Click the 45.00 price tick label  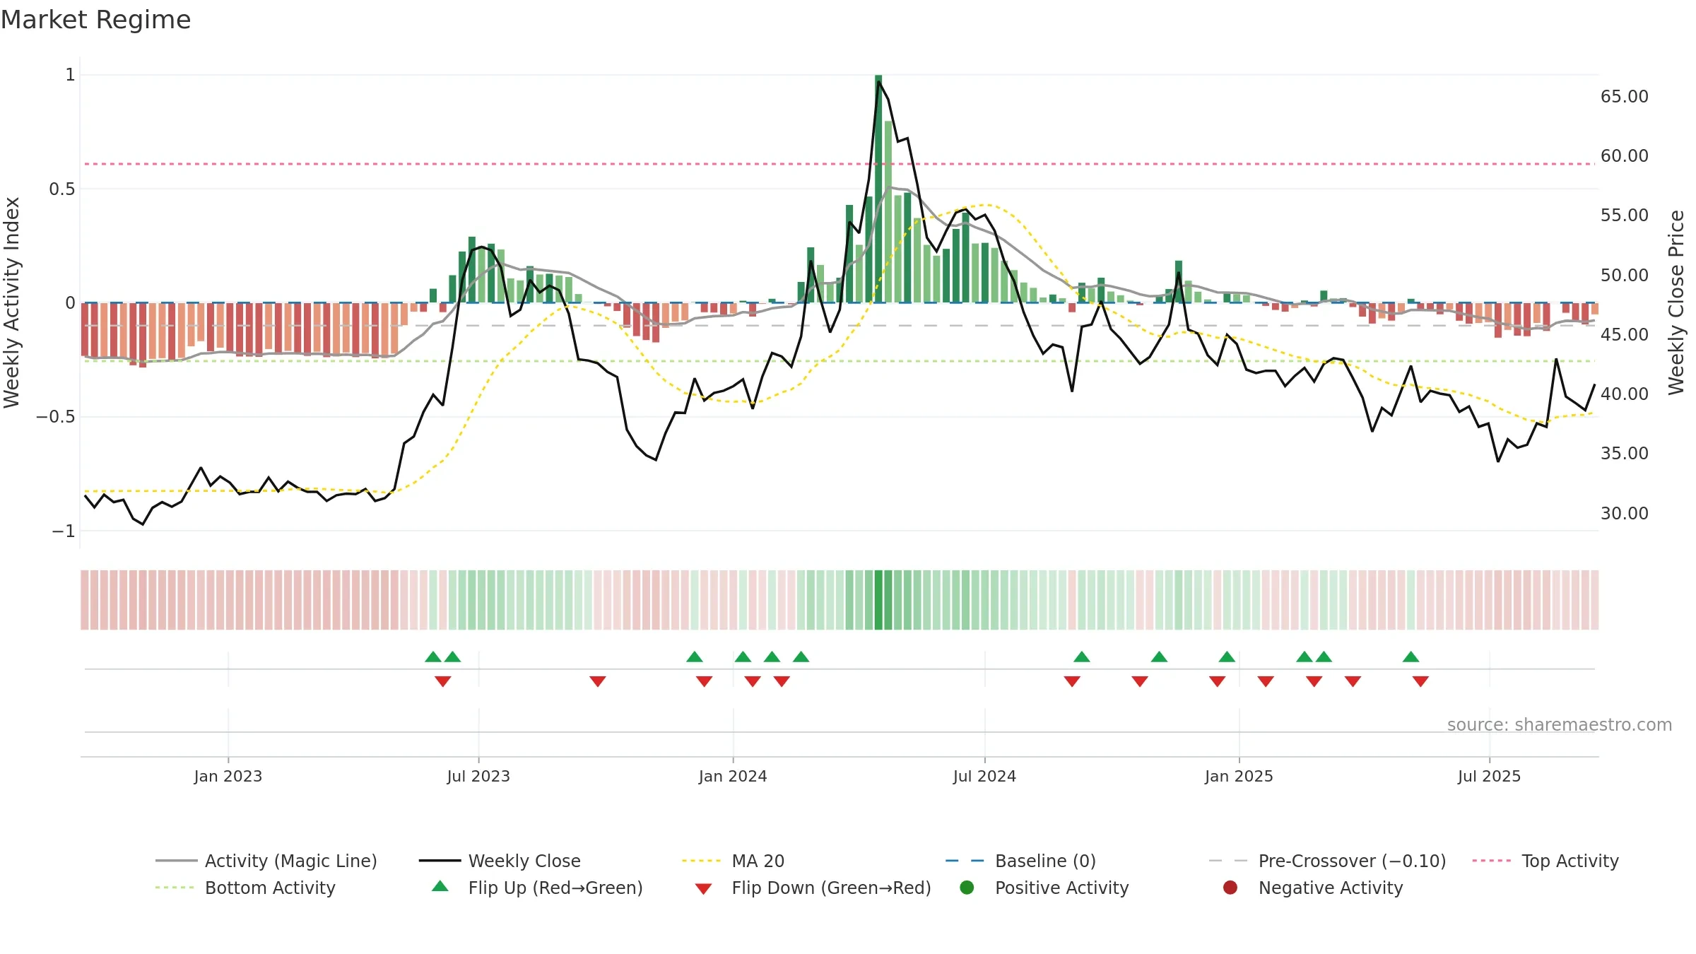(1625, 334)
